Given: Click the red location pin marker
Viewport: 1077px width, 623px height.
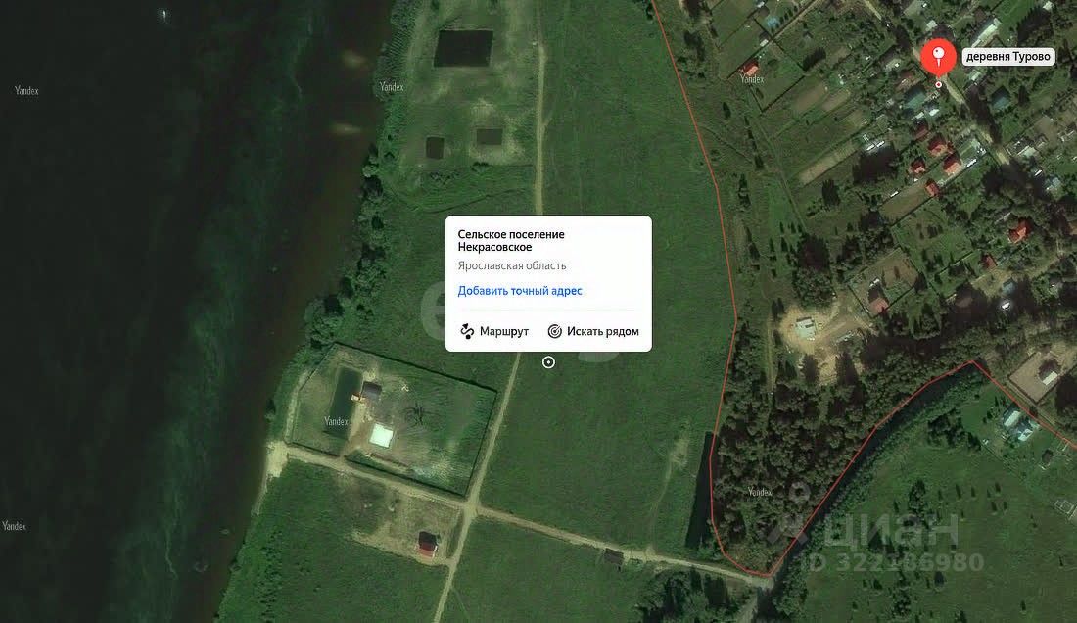Looking at the screenshot, I should [938, 56].
